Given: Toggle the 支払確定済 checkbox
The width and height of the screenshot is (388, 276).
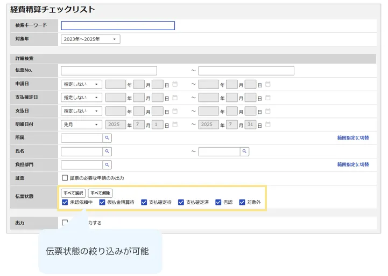Looking at the screenshot, I should point(181,202).
